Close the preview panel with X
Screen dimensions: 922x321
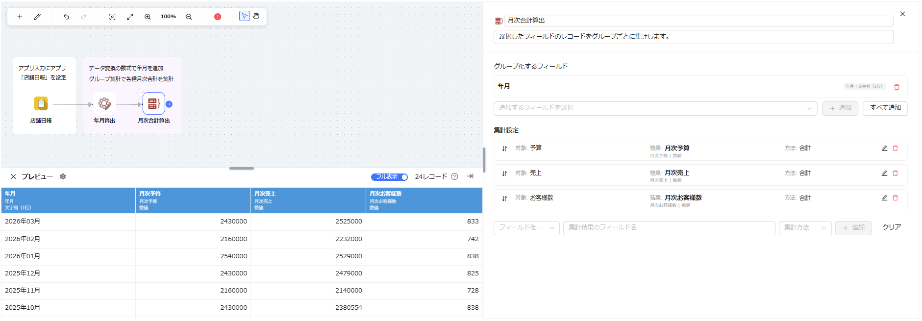click(x=13, y=176)
